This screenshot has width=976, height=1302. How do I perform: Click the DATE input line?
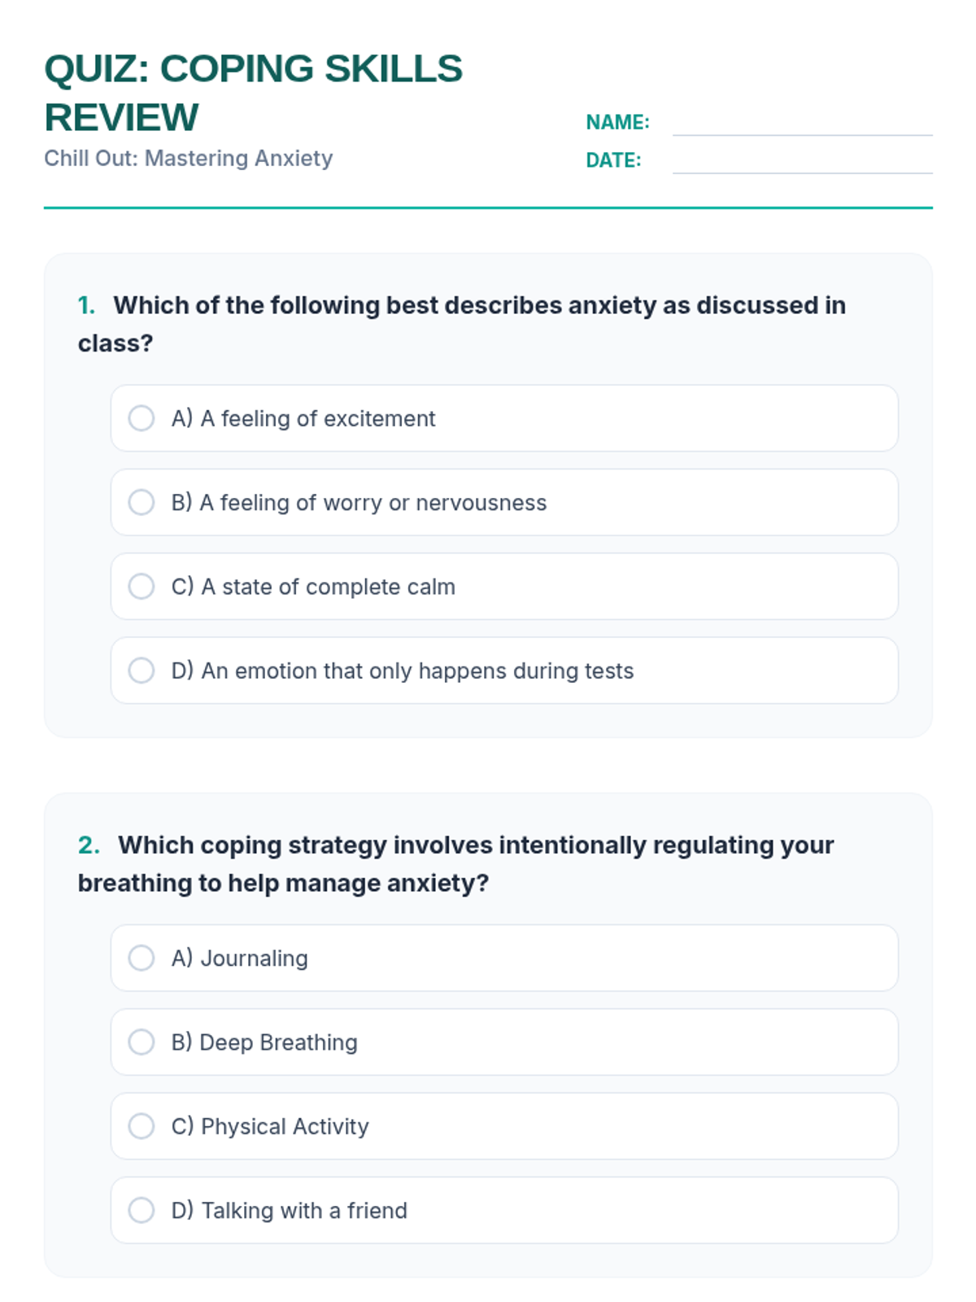tap(802, 161)
